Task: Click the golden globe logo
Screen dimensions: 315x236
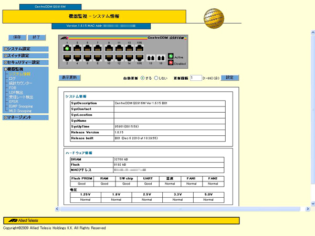Action: (214, 18)
